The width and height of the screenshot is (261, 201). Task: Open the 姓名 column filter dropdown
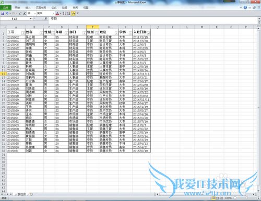[41, 33]
